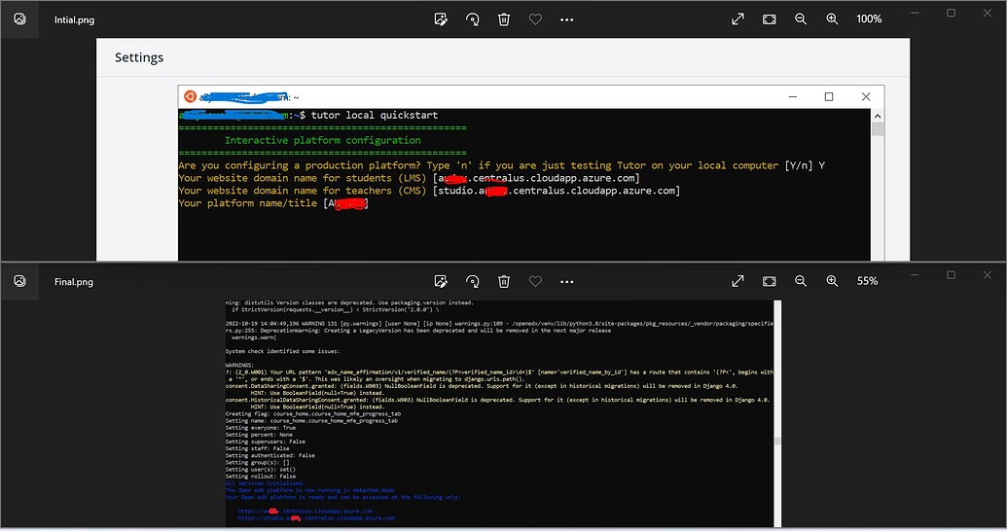Click 'Setting superusers: False' line
Viewport: 1007px width, 531px height.
click(266, 442)
